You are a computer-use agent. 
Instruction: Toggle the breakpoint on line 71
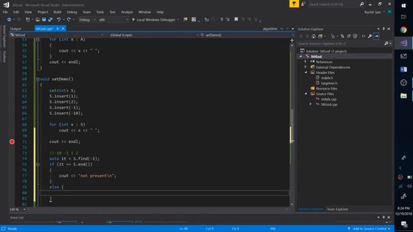12,142
